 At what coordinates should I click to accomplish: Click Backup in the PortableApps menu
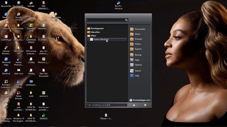tap(136, 55)
